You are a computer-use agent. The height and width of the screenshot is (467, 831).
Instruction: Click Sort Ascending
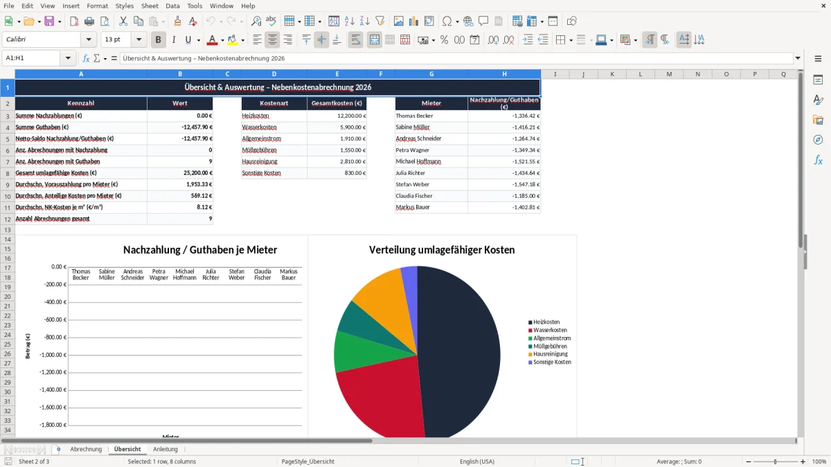349,21
